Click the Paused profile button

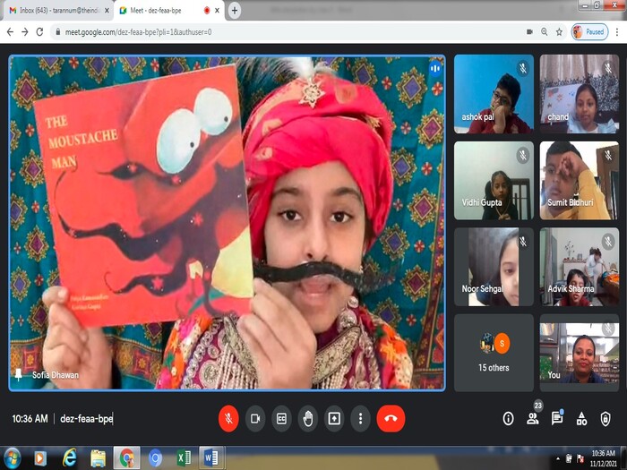pyautogui.click(x=589, y=32)
